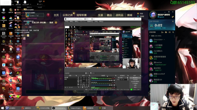Click the summoner profile avatar
Screen dimensions: 197x110
[x=153, y=15]
